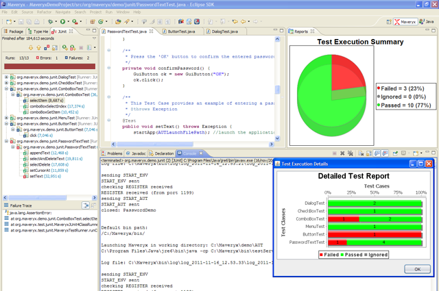This screenshot has width=439, height=291.
Task: Click the Pin Console icon
Action: (x=395, y=153)
